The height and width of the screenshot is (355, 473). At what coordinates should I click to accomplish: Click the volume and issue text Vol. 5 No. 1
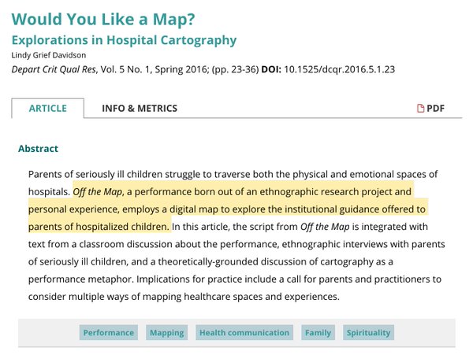click(x=125, y=69)
